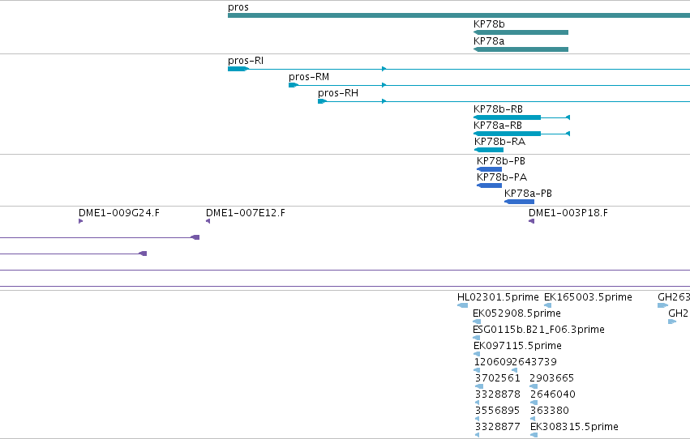Click the KP78b-PA protein feature
This screenshot has width=690, height=439.
tap(489, 185)
